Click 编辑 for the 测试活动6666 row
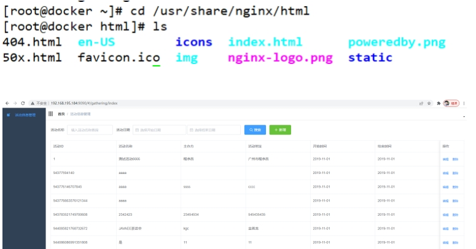 (445, 159)
